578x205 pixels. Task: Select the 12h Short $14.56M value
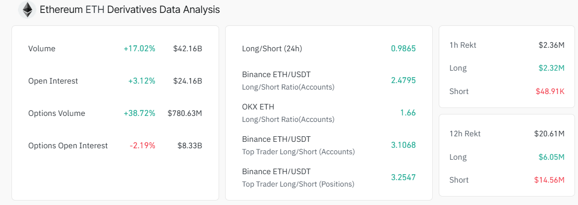tap(549, 180)
